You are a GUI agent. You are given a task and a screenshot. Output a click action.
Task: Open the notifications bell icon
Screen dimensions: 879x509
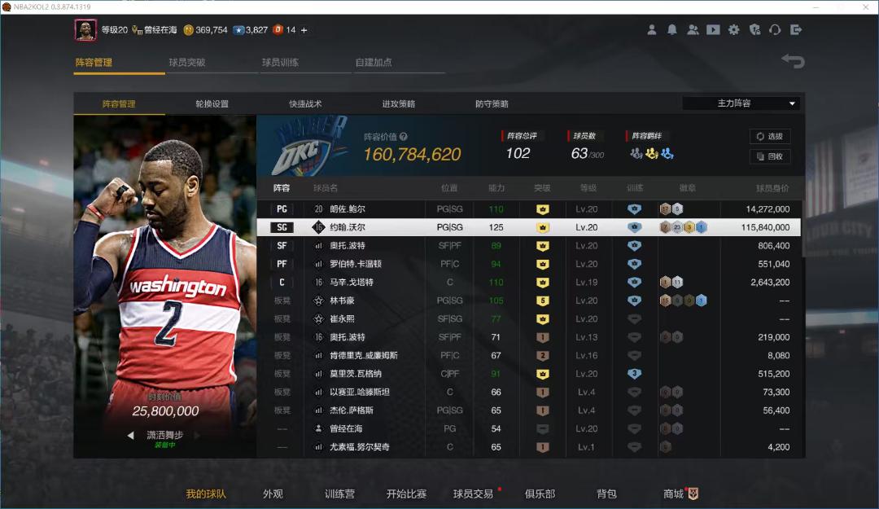(x=671, y=30)
